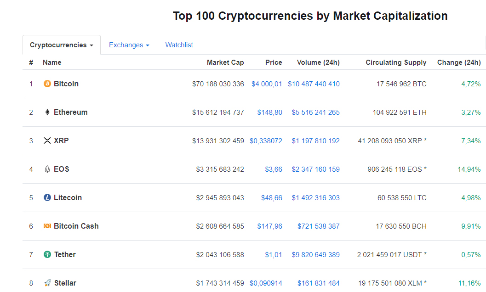
Task: Click Ethereum volume $5 516 241 265
Action: point(315,112)
